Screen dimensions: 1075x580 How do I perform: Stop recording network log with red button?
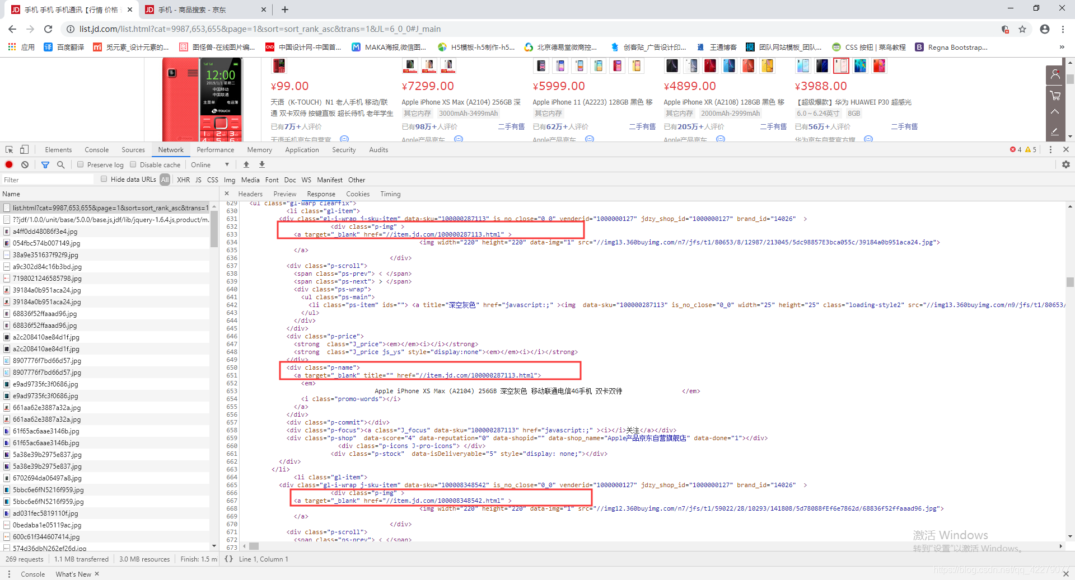pyautogui.click(x=9, y=164)
